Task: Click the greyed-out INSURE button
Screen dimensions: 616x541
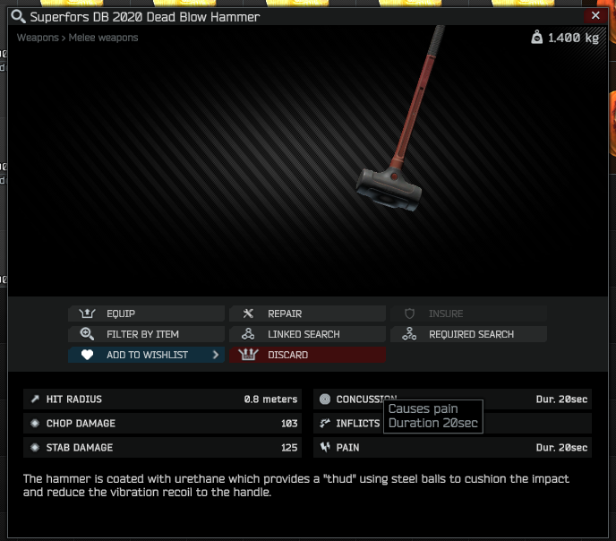Action: point(468,313)
